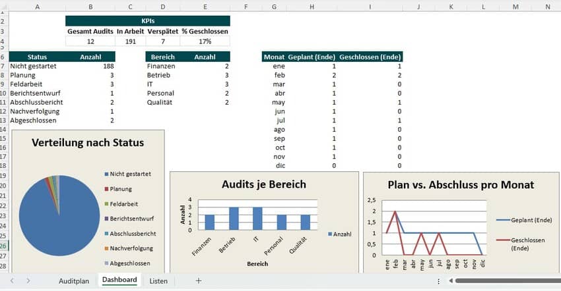Add a new sheet with plus icon
The width and height of the screenshot is (561, 291).
pyautogui.click(x=198, y=280)
